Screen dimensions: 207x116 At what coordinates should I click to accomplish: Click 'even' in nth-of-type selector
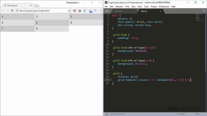(148, 48)
